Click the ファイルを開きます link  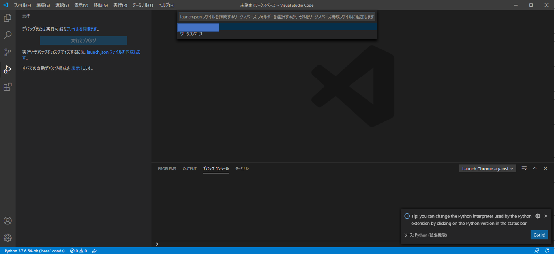[x=82, y=29]
